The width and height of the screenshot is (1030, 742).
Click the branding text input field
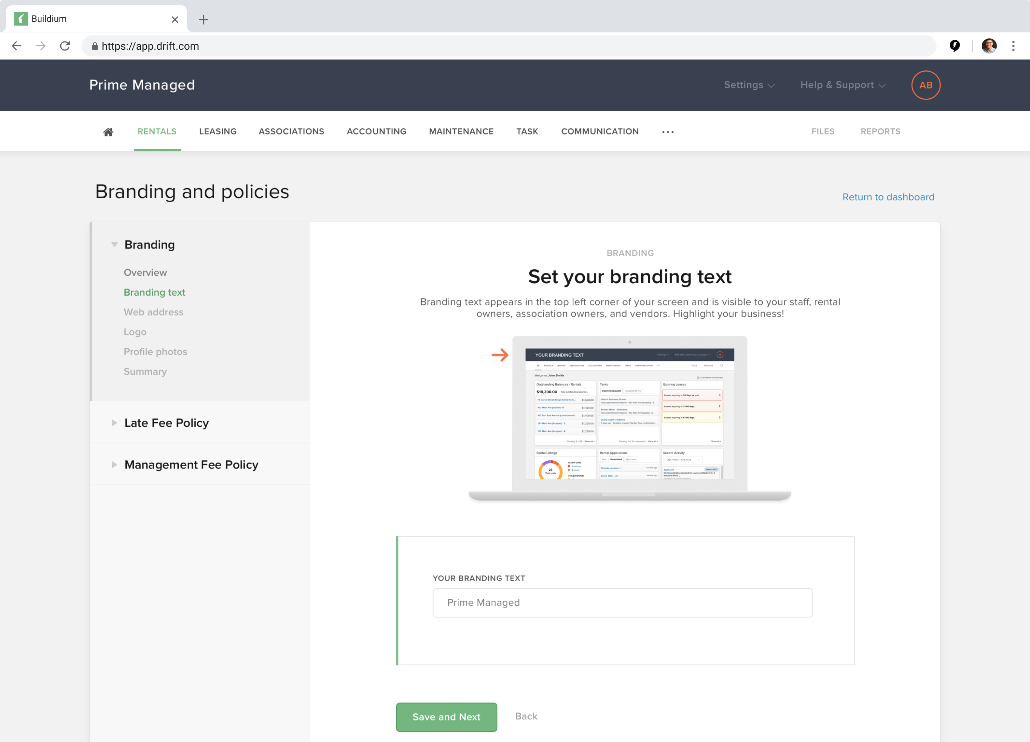coord(622,603)
